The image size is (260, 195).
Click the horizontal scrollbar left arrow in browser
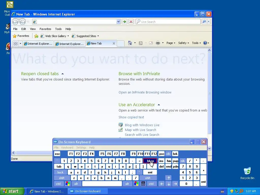tap(14, 153)
